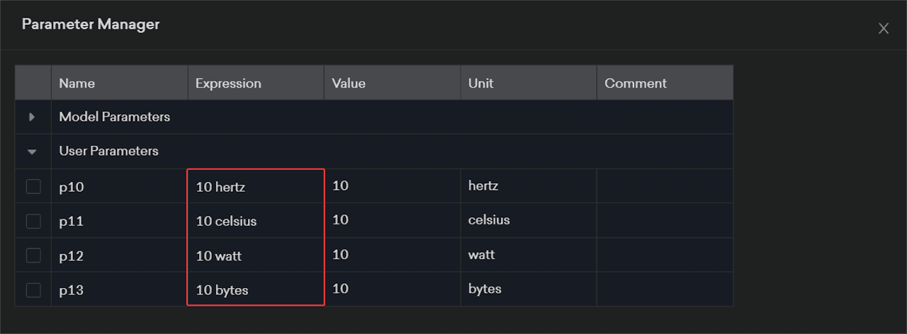The width and height of the screenshot is (907, 334).
Task: Check the checkbox for parameter p10
Action: click(33, 187)
